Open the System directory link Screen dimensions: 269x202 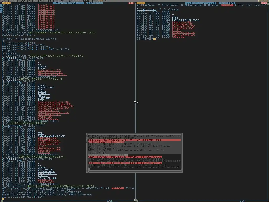coord(44,98)
